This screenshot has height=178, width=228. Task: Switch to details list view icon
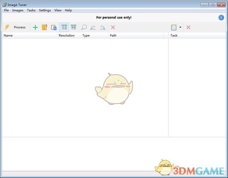coord(64,27)
